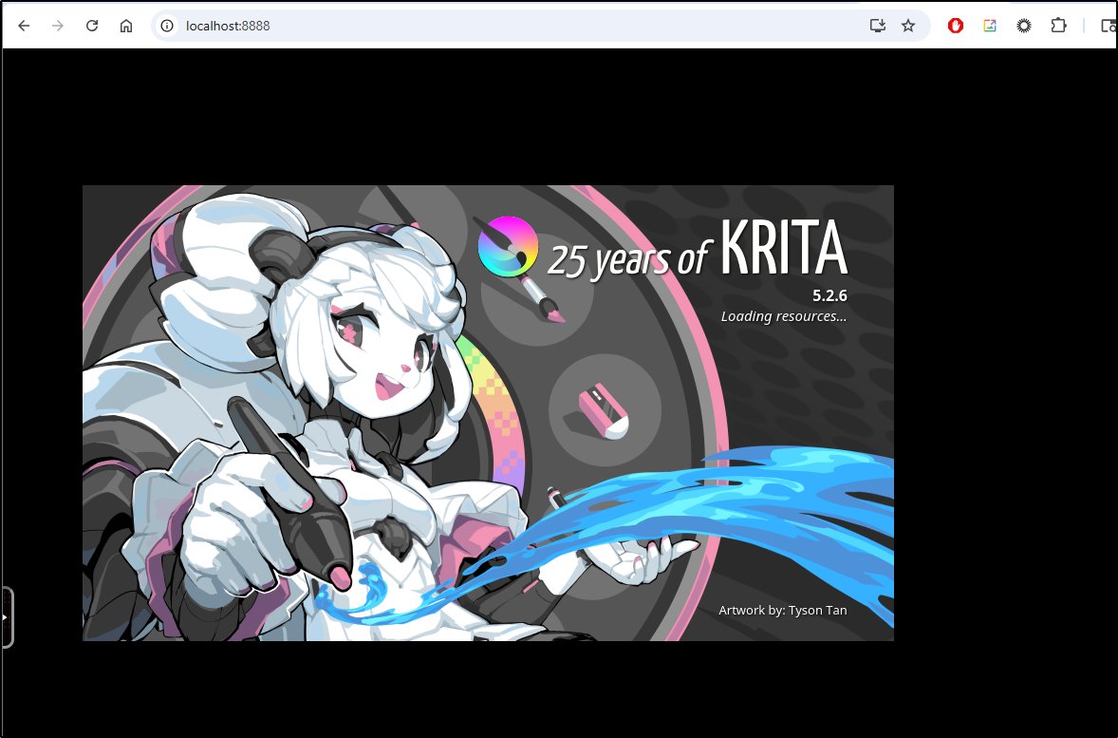Expand the remote desktop side panel handle
This screenshot has width=1118, height=738.
click(x=6, y=617)
